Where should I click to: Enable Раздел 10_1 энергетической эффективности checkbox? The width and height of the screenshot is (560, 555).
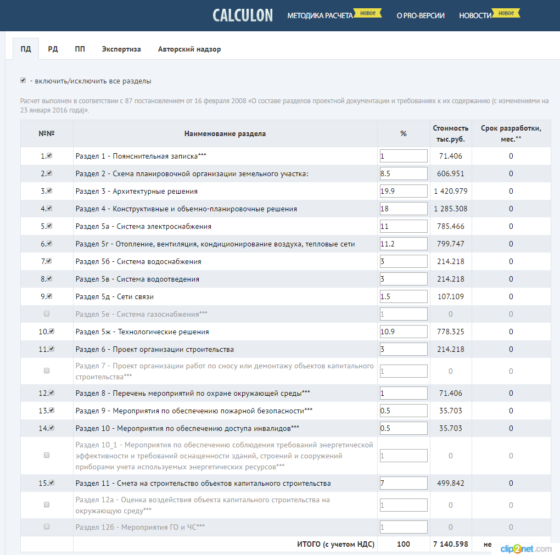coord(47,455)
